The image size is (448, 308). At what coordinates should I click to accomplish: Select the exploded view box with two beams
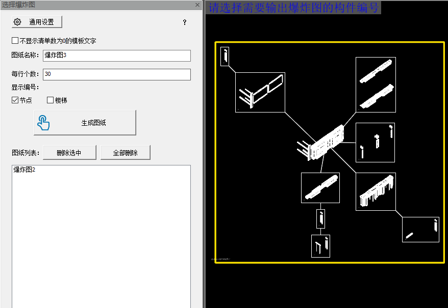tap(376, 85)
